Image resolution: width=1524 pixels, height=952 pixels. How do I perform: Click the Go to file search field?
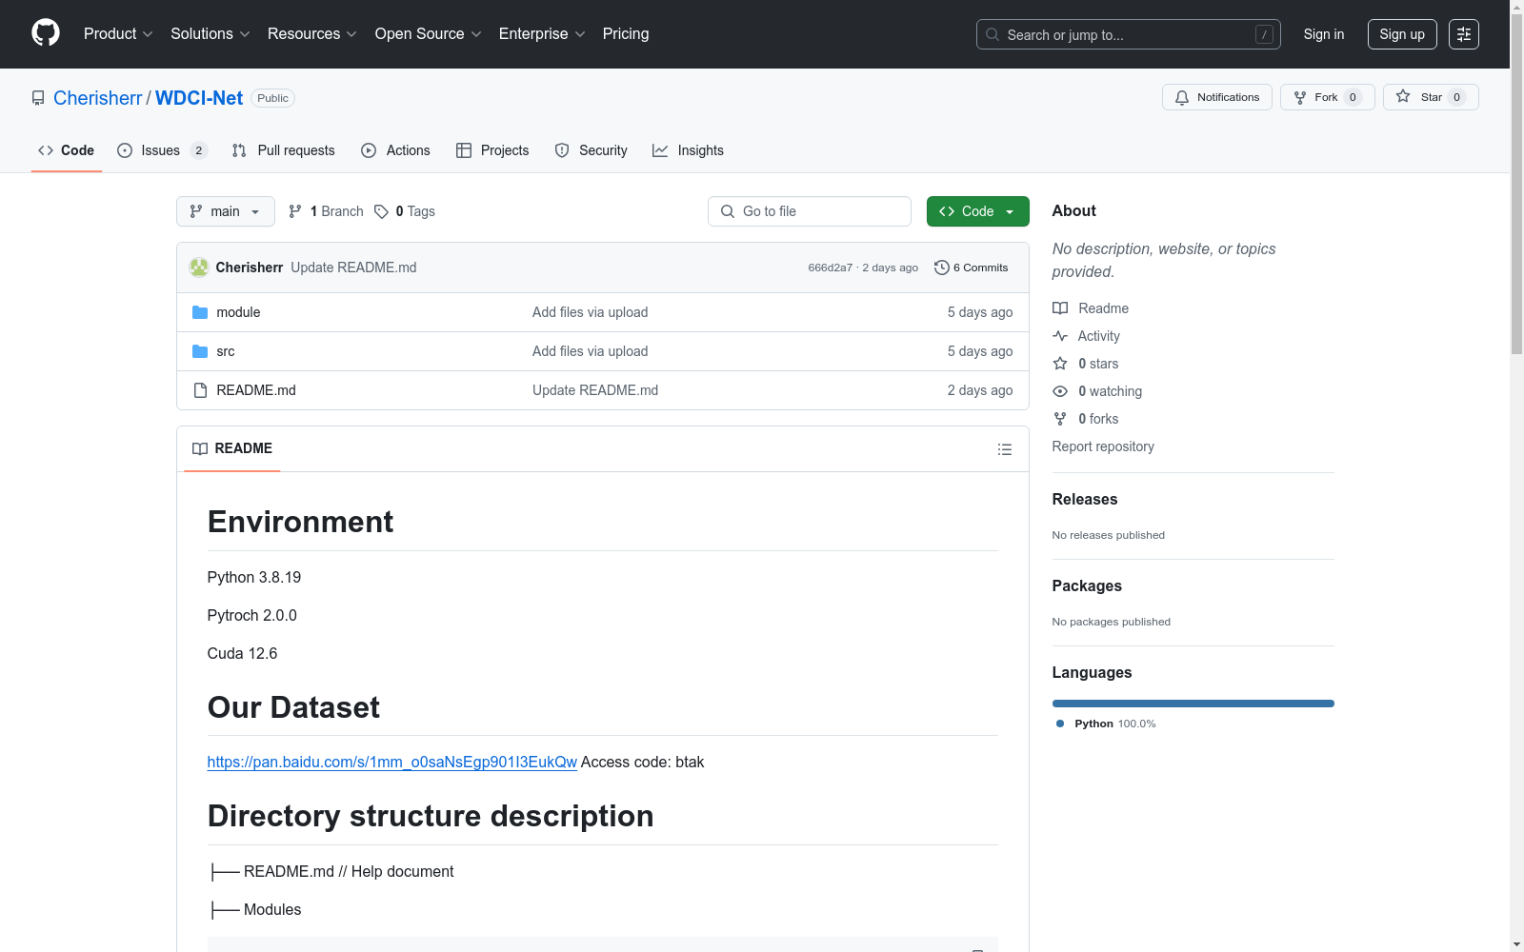810,211
